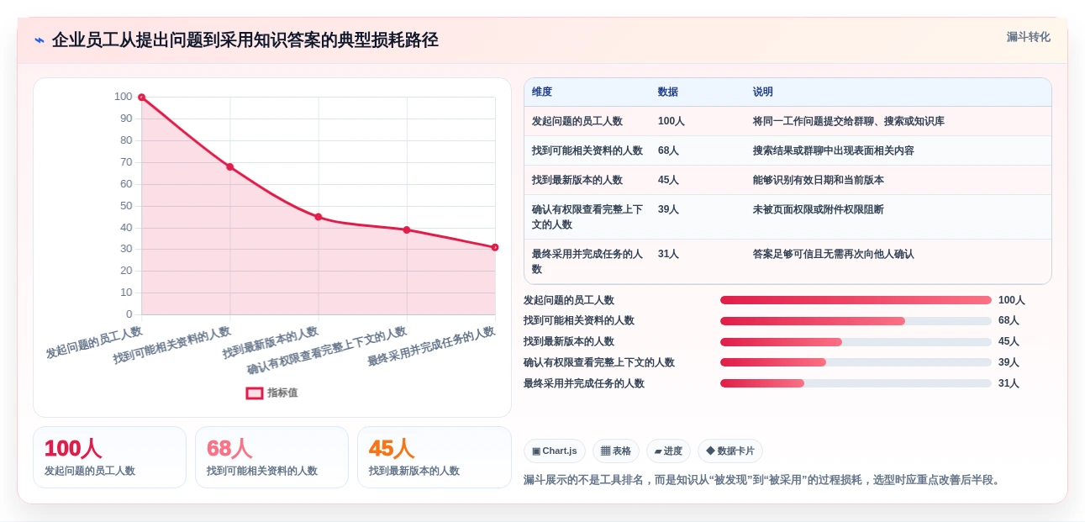The width and height of the screenshot is (1085, 522).
Task: Click x-axis label 找到最新版本的人数
Action: coord(271,343)
